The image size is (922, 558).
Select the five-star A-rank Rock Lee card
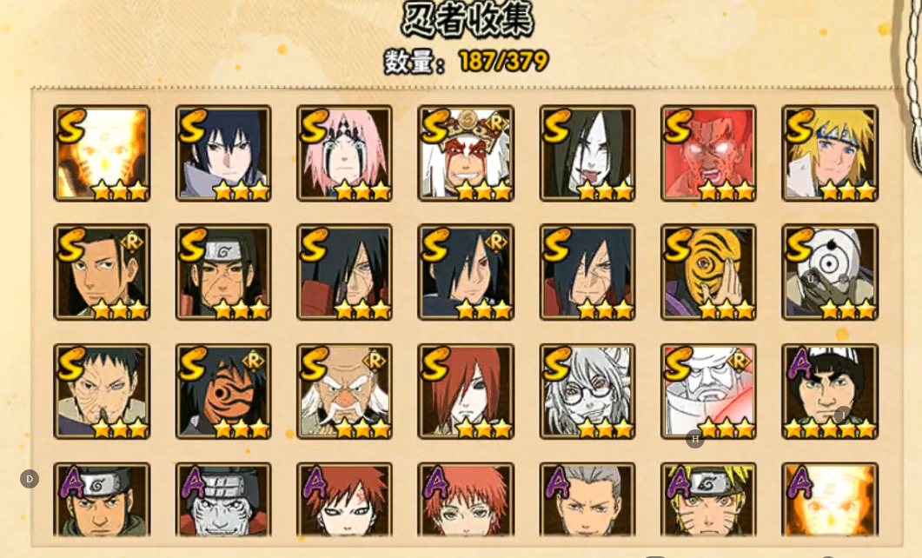[x=830, y=392]
